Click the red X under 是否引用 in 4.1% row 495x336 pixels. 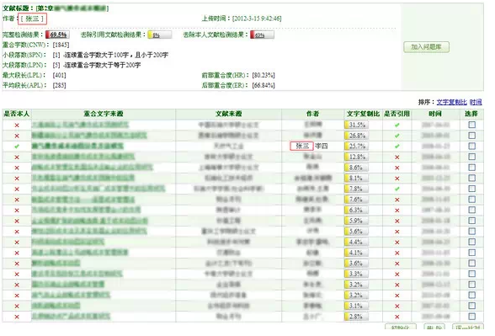(397, 253)
